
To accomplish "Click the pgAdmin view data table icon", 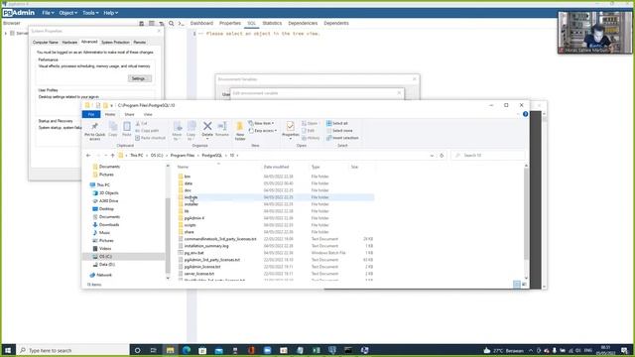I will [x=152, y=24].
